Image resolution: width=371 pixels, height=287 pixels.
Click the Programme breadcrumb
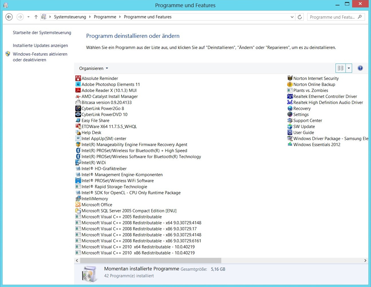tap(105, 17)
